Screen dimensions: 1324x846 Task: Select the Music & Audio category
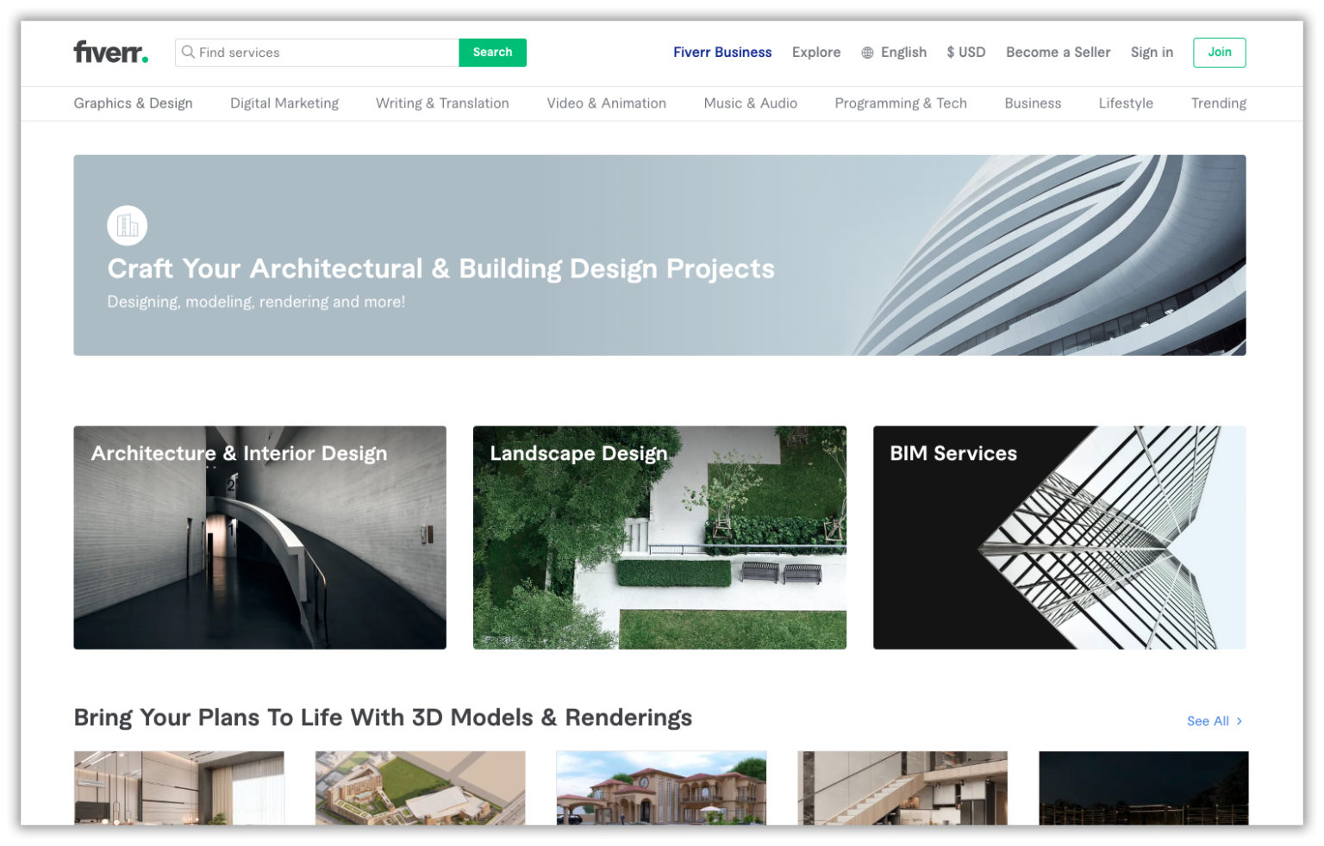750,103
